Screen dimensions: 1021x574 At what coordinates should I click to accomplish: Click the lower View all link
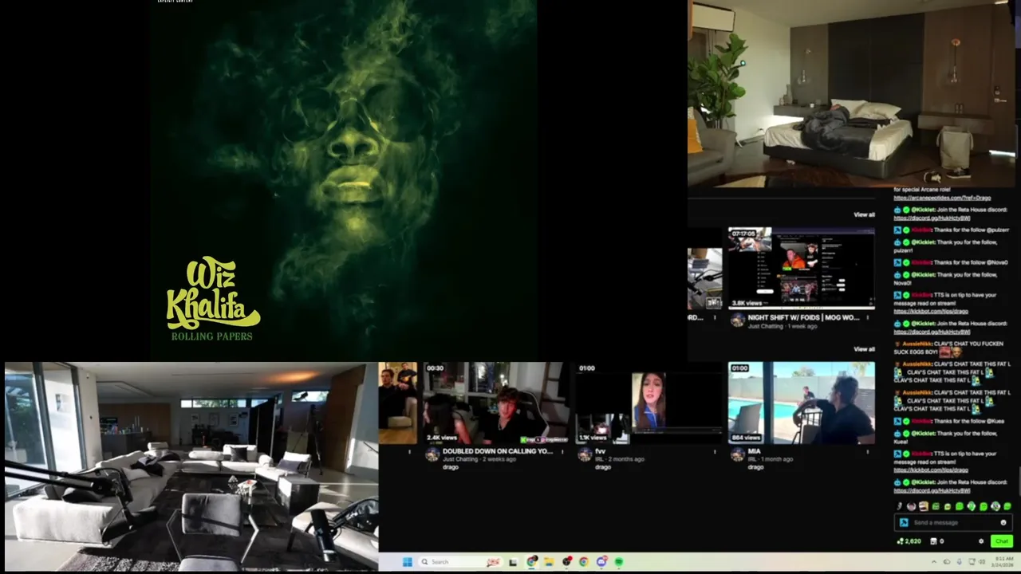(864, 349)
